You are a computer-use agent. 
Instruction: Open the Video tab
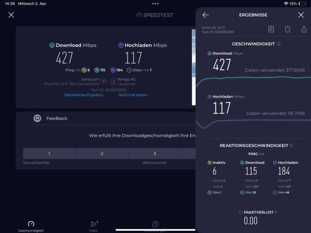(x=93, y=226)
